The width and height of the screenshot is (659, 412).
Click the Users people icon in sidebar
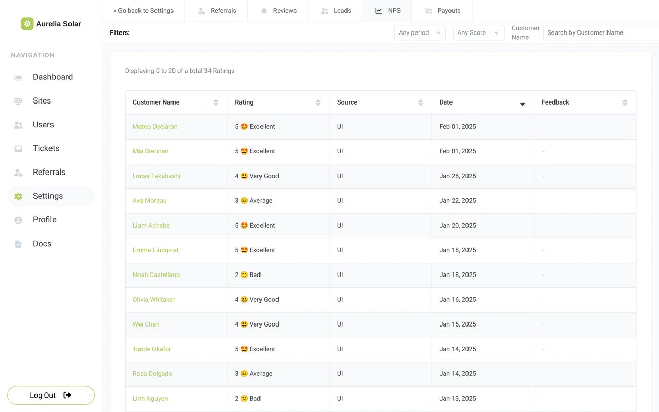click(x=19, y=125)
